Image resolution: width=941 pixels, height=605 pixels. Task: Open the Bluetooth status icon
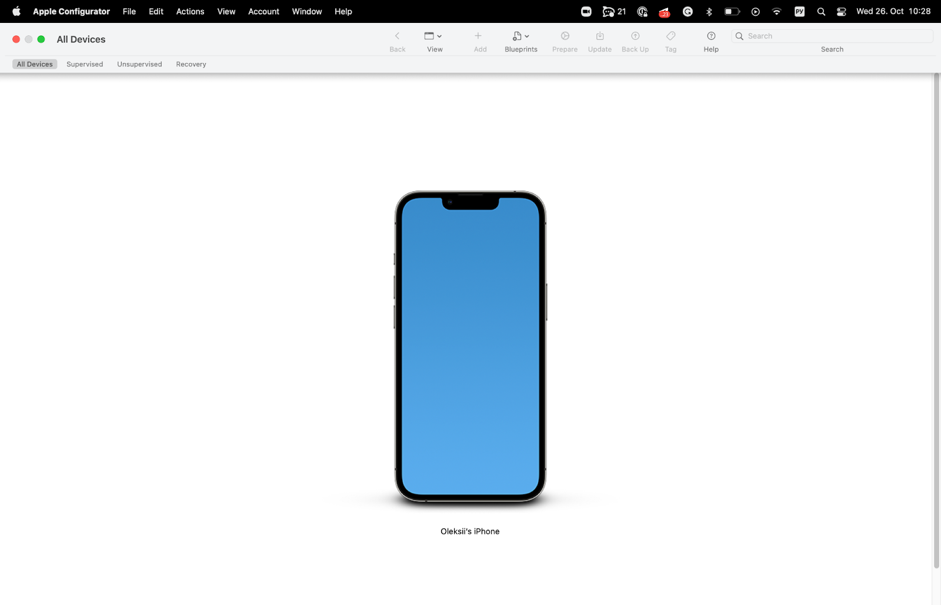pos(709,11)
